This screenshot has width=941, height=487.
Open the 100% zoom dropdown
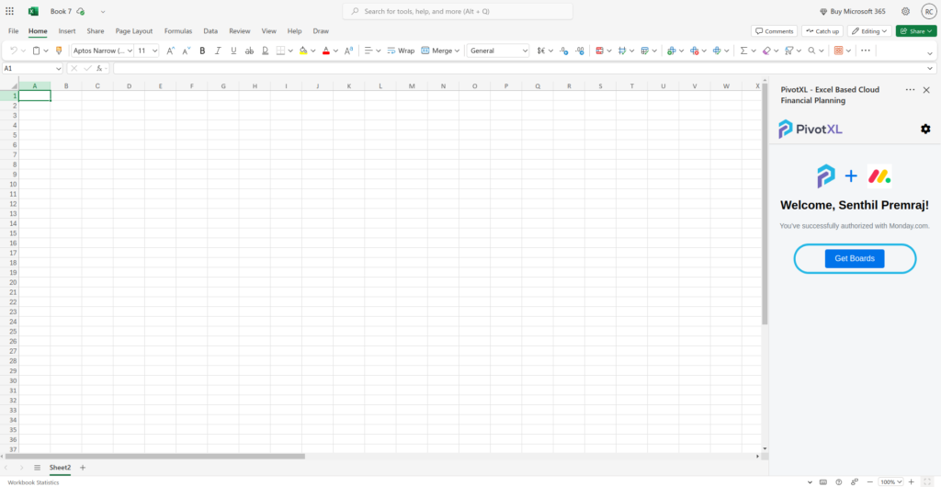click(890, 482)
